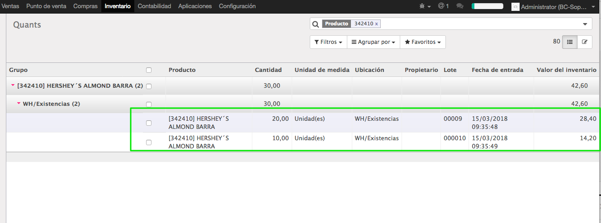Image resolution: width=601 pixels, height=223 pixels.
Task: Sort by the Lote column header
Action: (450, 70)
